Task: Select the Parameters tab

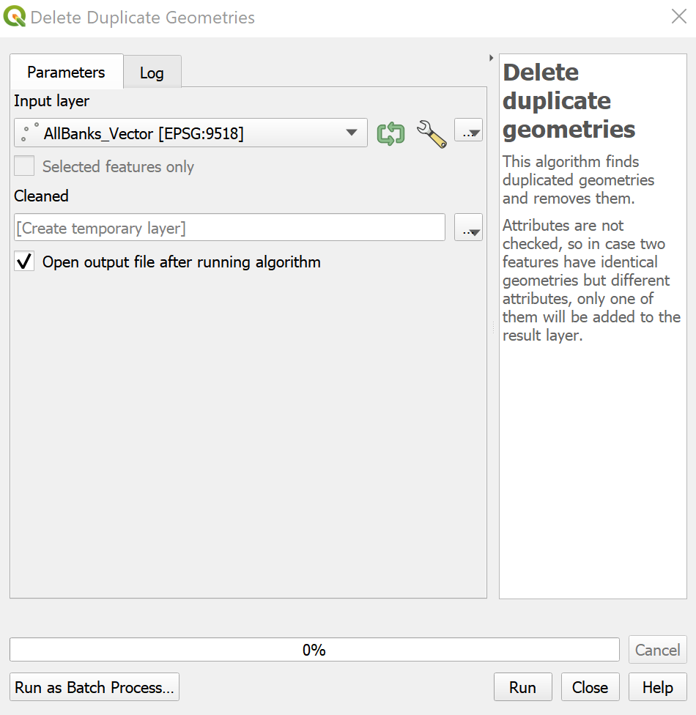Action: point(66,73)
